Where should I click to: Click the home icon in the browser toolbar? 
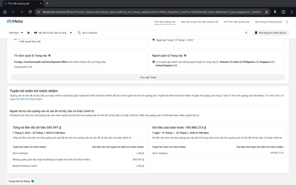(x=4, y=12)
